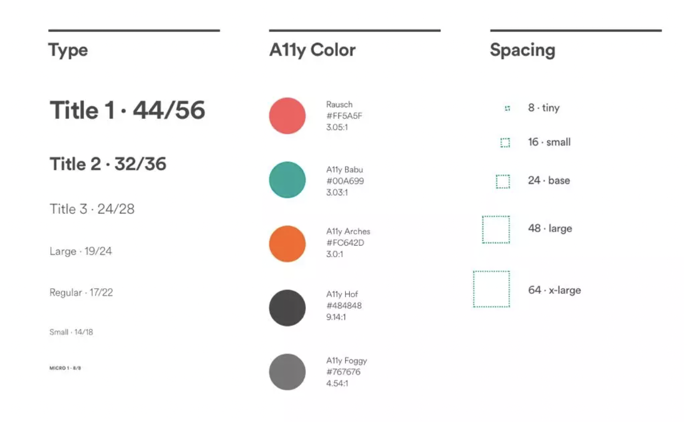687x422 pixels.
Task: Click the Spacing section heading
Action: point(522,50)
